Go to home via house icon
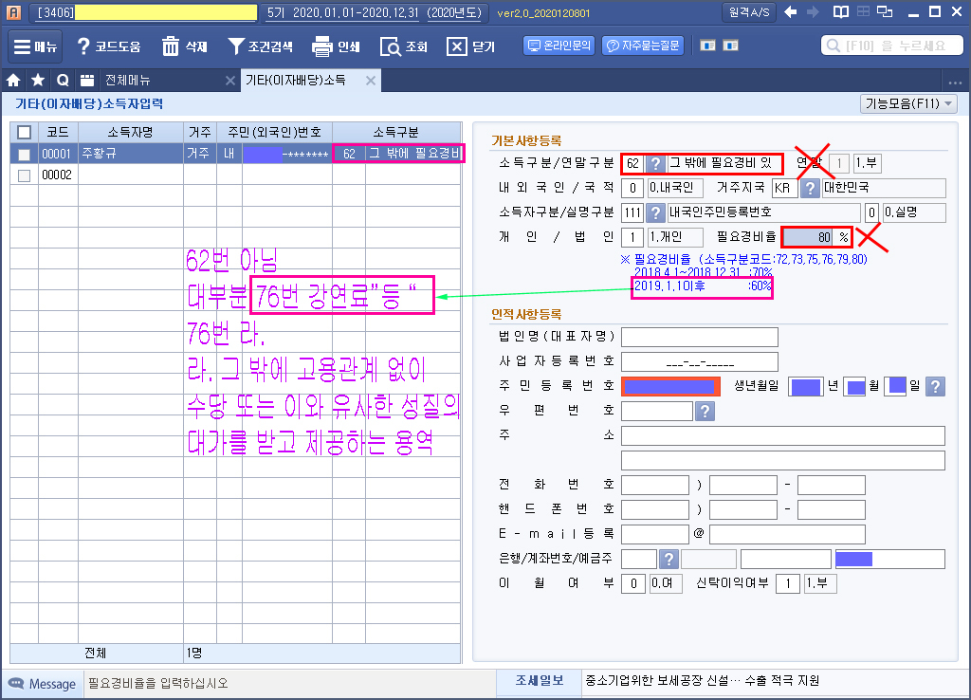 (x=13, y=80)
